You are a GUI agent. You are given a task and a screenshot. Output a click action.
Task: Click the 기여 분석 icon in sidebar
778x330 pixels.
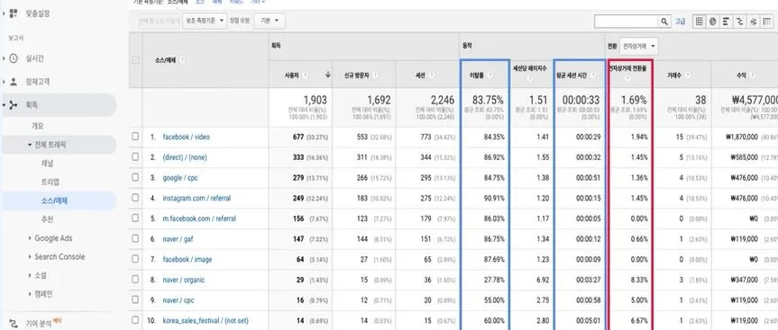(14, 323)
